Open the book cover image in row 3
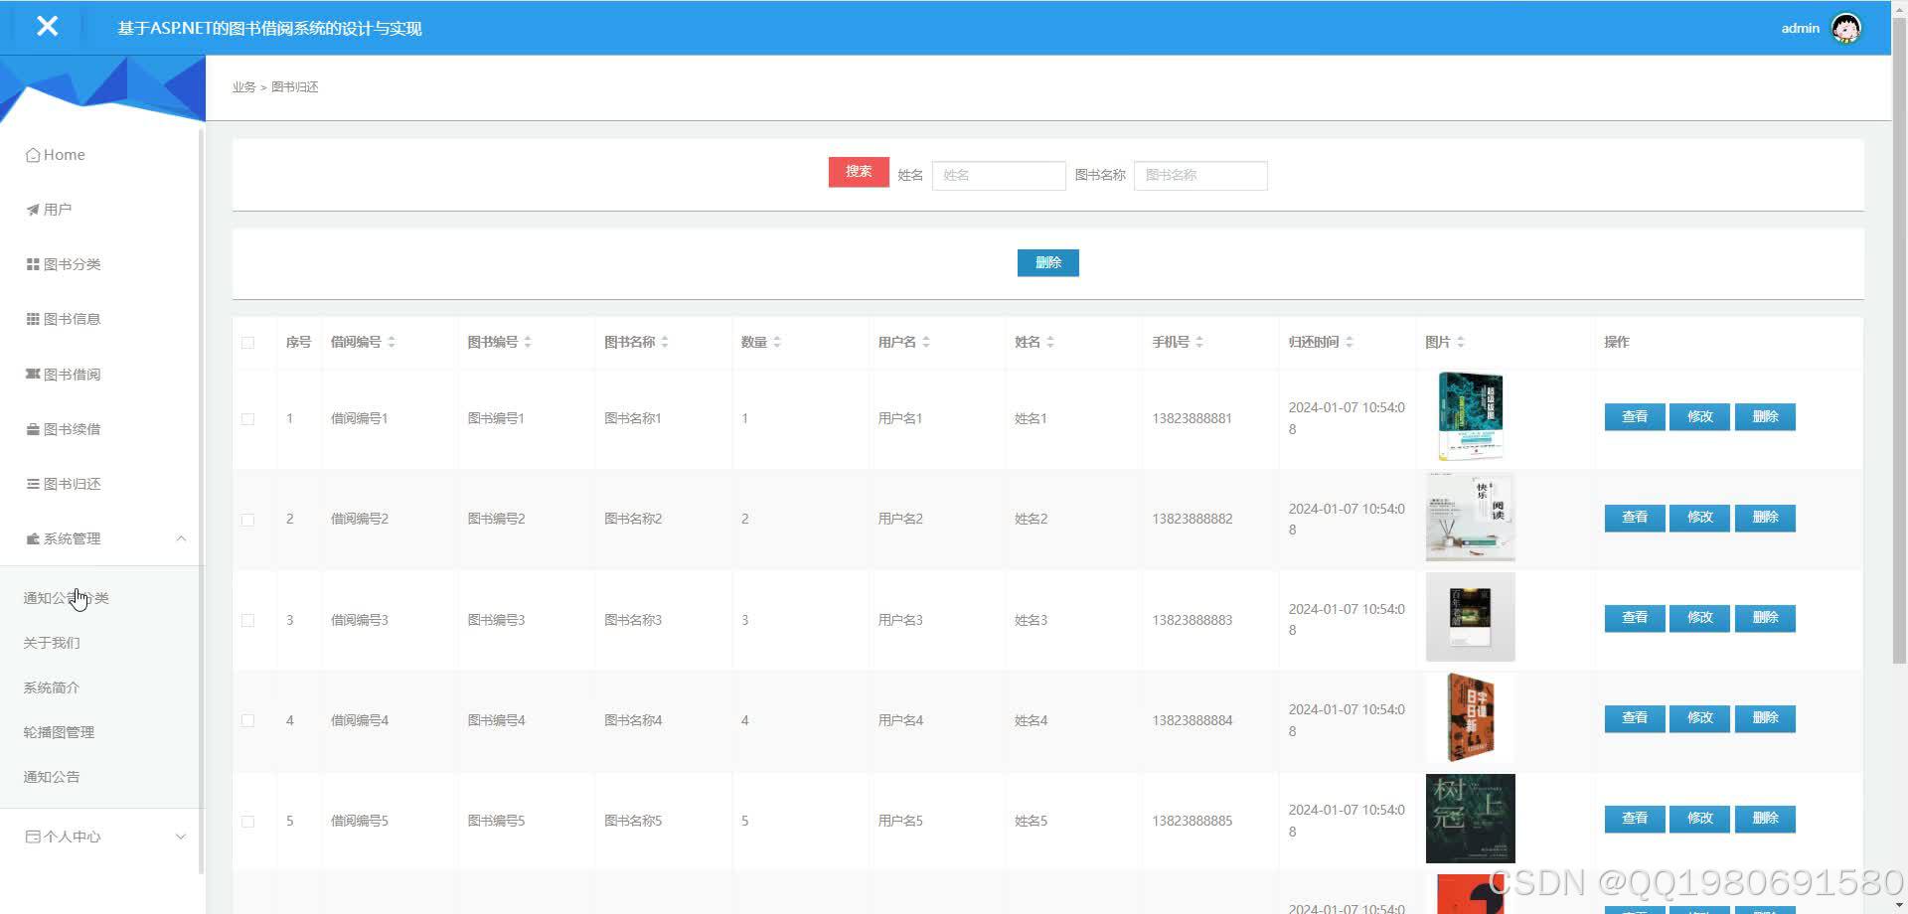 (1471, 617)
